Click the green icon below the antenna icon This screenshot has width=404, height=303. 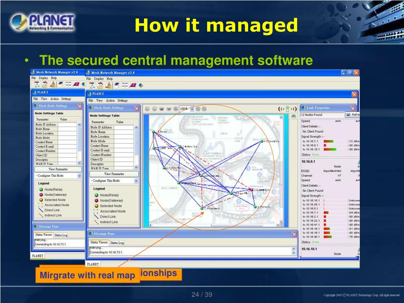(x=294, y=116)
